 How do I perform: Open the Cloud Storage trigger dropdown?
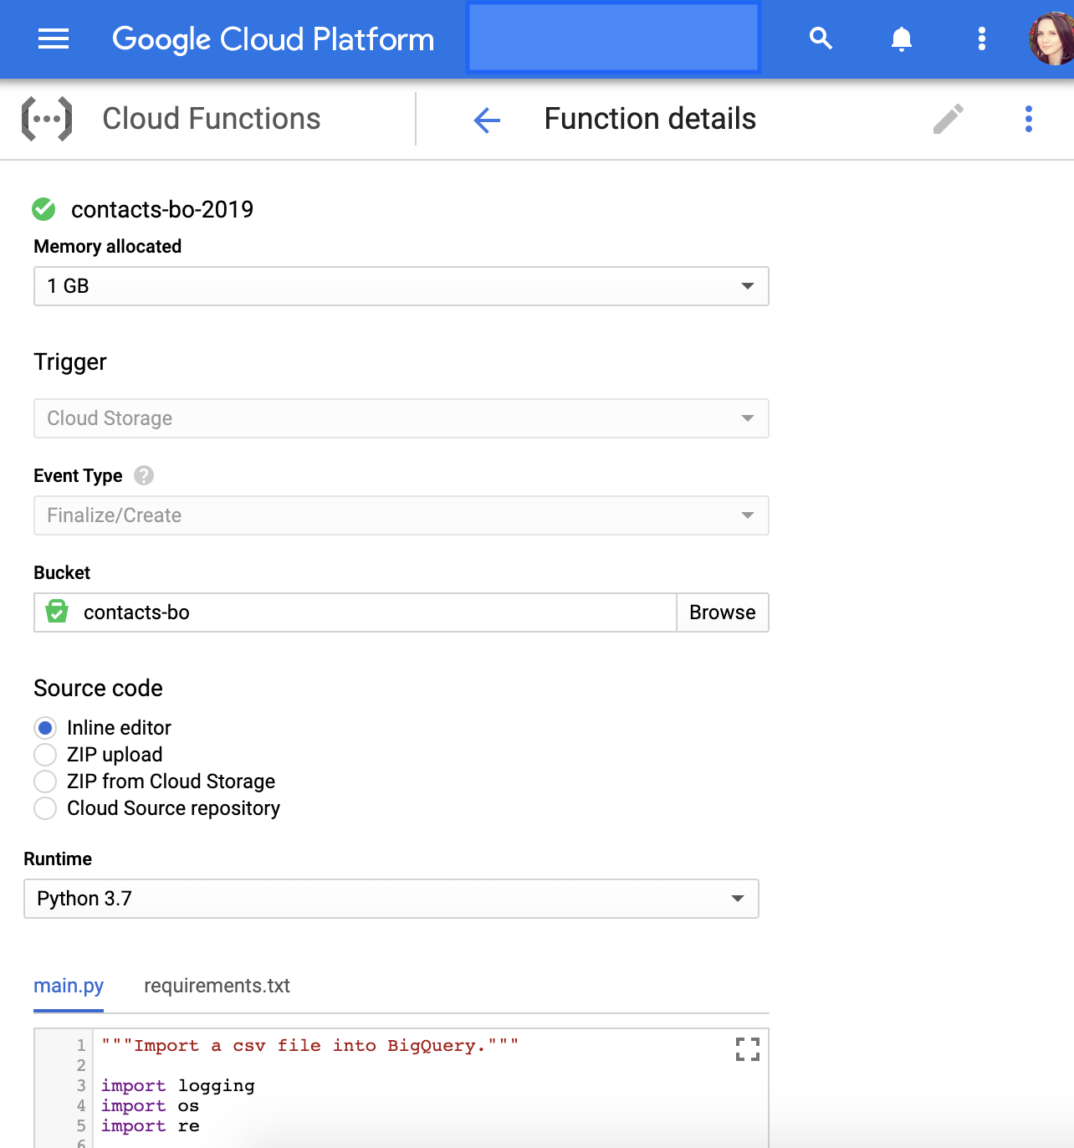(x=401, y=418)
